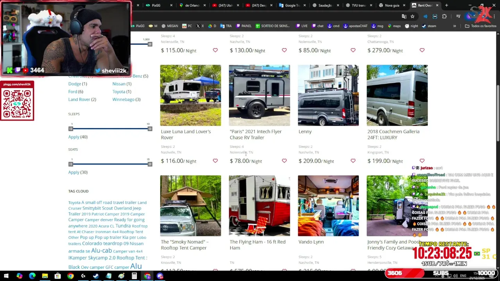Favorite the Lenny listing heart icon
500x281 pixels.
[x=353, y=161]
